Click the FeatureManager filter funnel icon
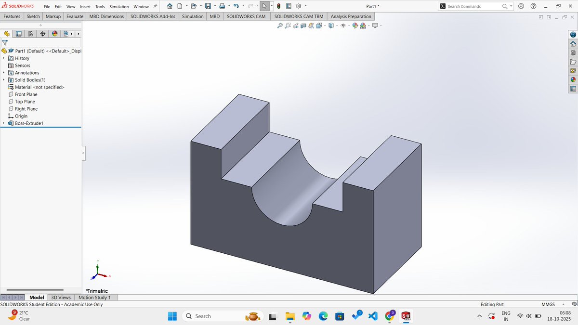This screenshot has width=578, height=325. click(x=5, y=42)
